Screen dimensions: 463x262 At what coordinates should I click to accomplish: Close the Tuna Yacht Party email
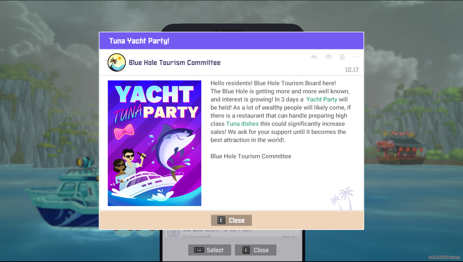[231, 220]
